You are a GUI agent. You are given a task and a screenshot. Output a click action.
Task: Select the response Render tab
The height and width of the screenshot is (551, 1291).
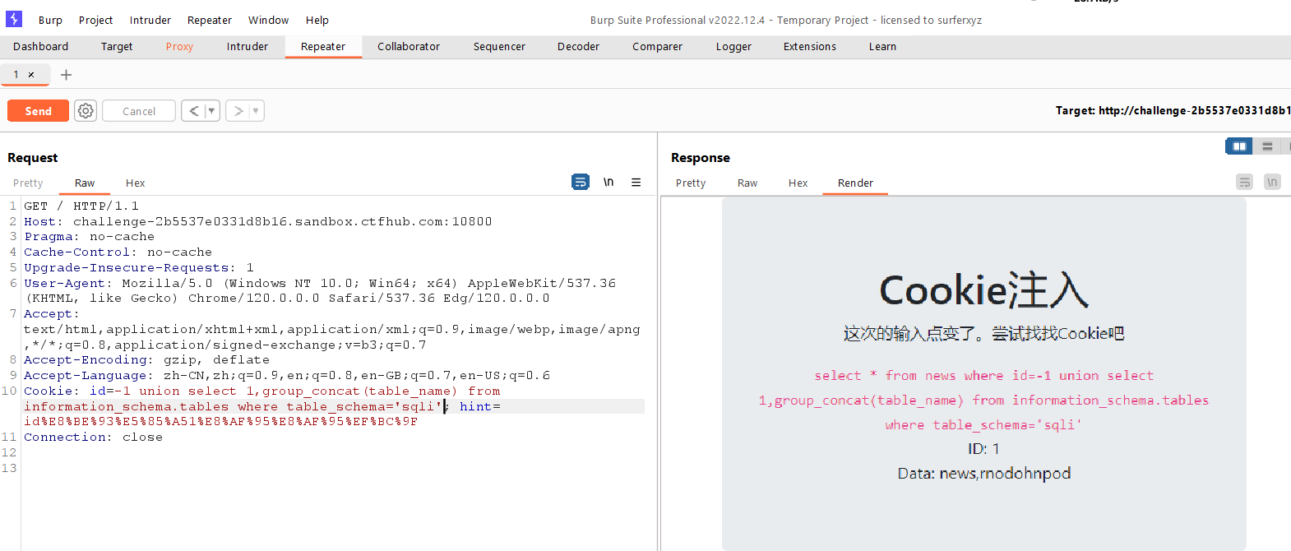click(x=855, y=183)
